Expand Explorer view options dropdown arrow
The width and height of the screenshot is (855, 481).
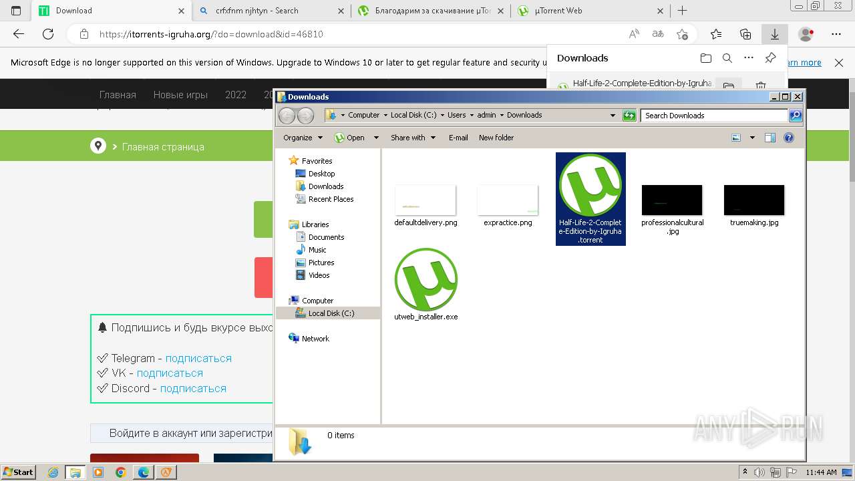[x=752, y=138]
